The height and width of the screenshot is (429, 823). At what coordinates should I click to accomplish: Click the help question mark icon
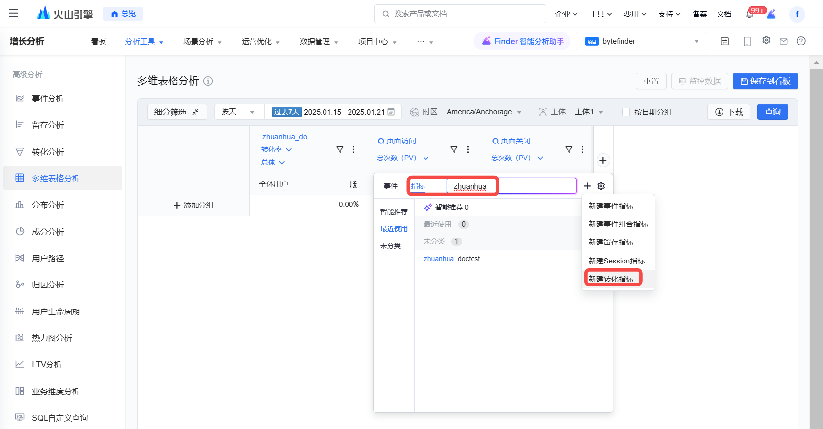(801, 41)
